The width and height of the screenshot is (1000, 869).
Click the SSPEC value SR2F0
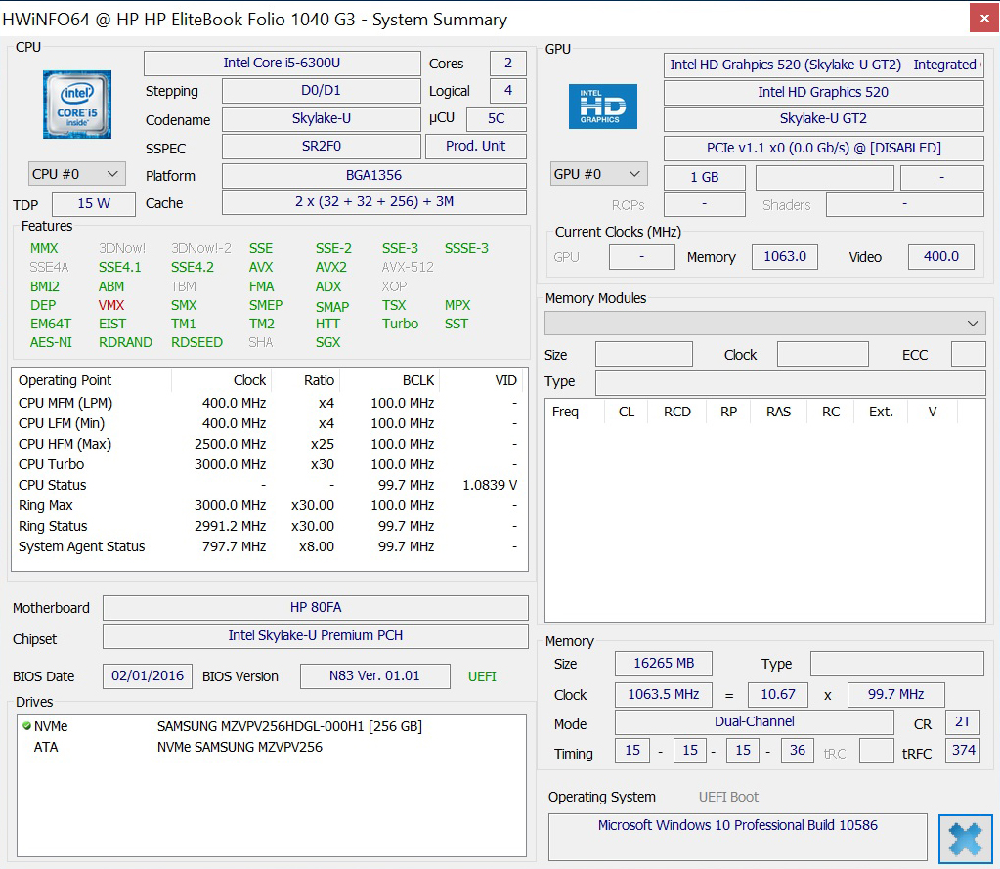[321, 146]
